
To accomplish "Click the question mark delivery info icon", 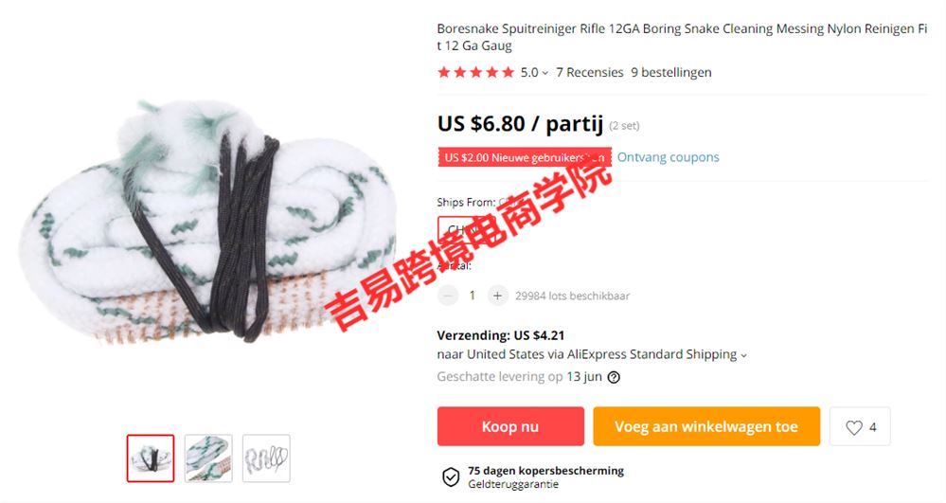I will pyautogui.click(x=614, y=377).
